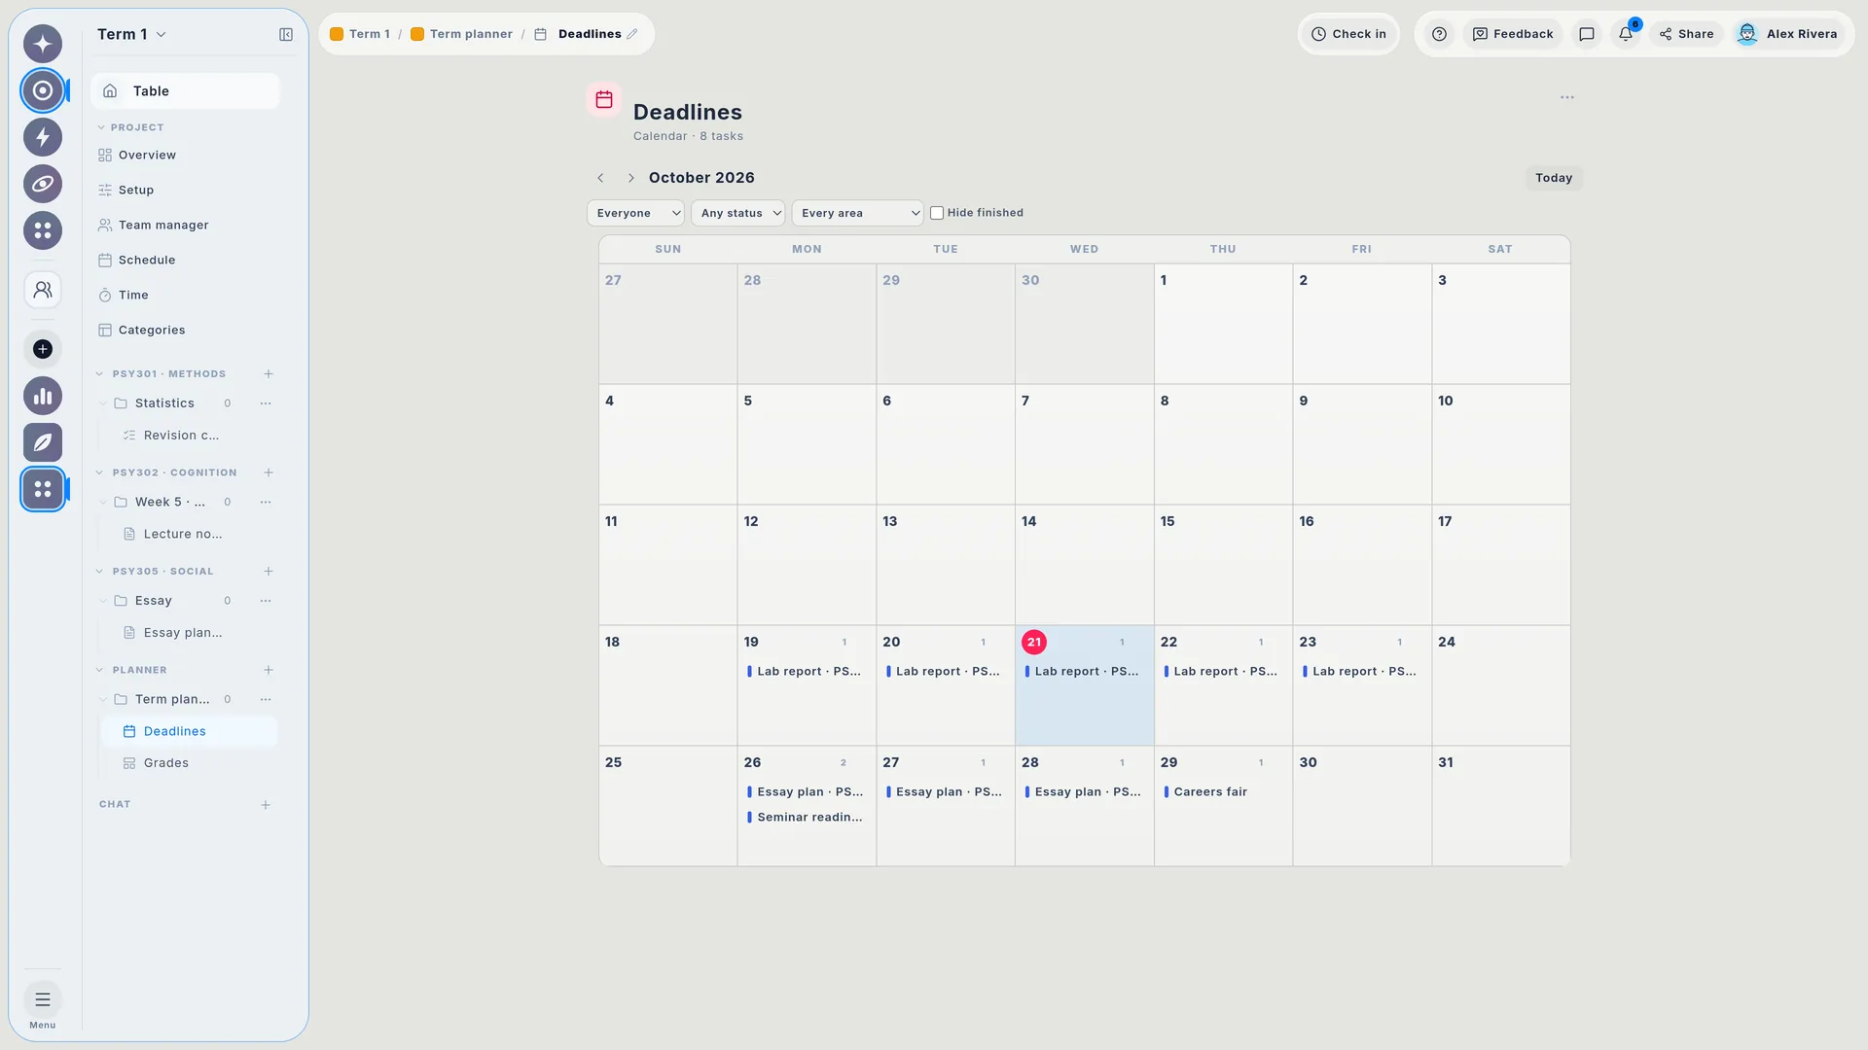Click the Check in button

pos(1348,34)
